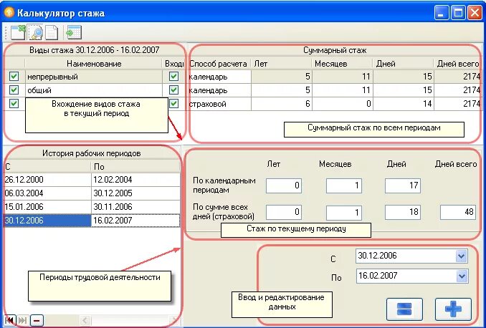Click the new table icon with green cross
The image size is (486, 328).
tap(18, 32)
